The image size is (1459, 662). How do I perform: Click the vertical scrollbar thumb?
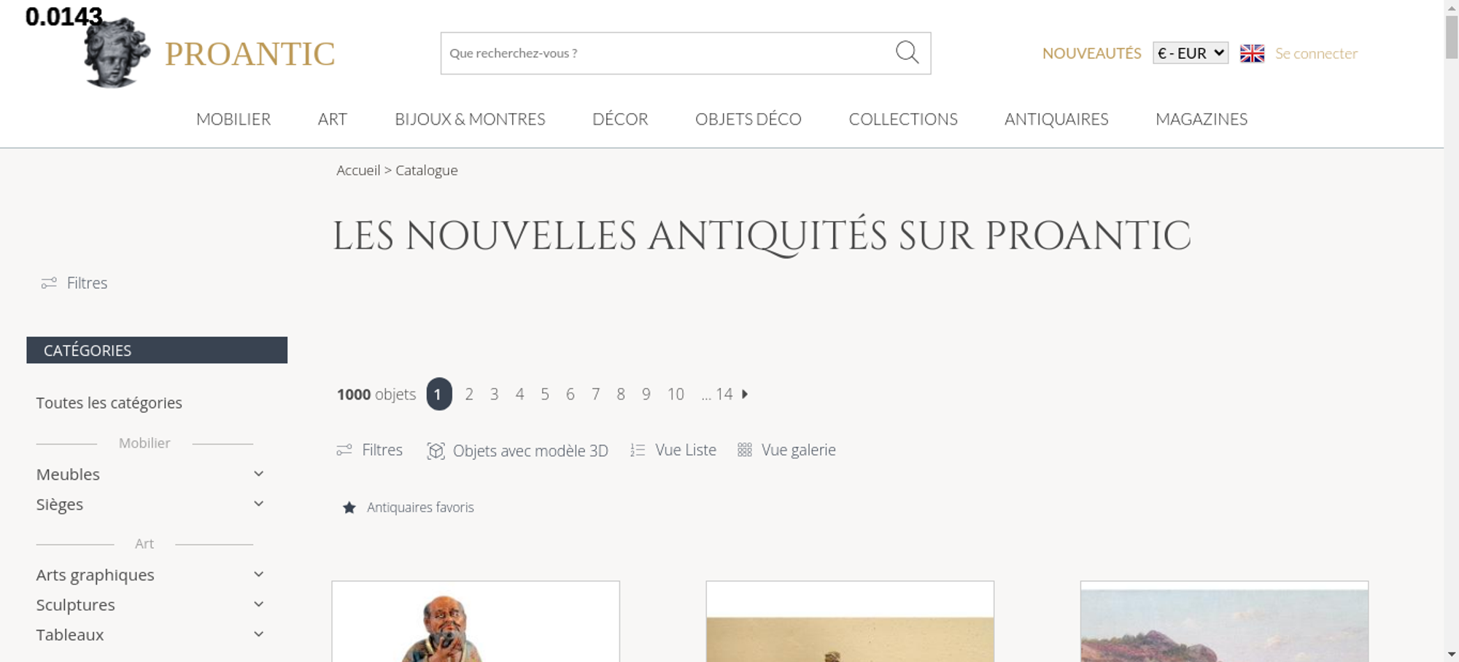coord(1452,36)
